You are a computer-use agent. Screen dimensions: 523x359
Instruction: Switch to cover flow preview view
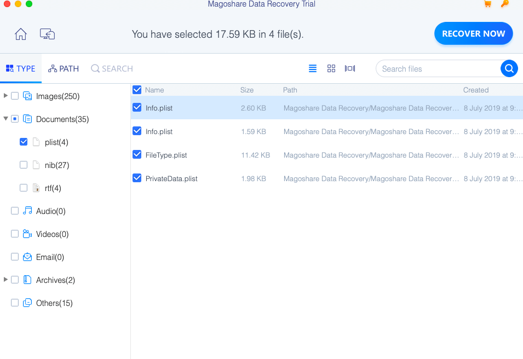pyautogui.click(x=350, y=68)
